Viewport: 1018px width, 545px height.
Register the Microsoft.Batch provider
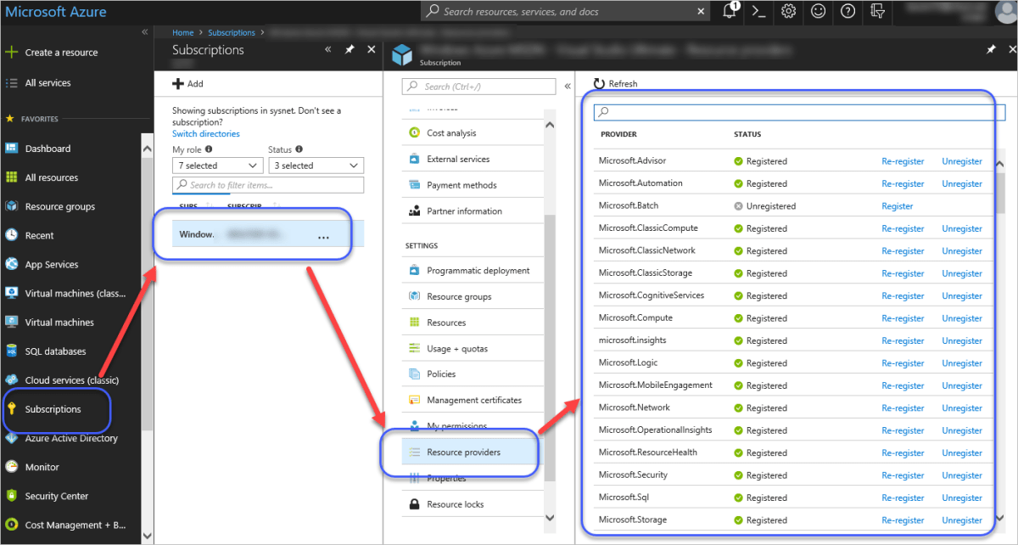pyautogui.click(x=897, y=205)
